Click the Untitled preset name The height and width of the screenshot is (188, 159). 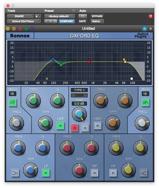click(88, 28)
